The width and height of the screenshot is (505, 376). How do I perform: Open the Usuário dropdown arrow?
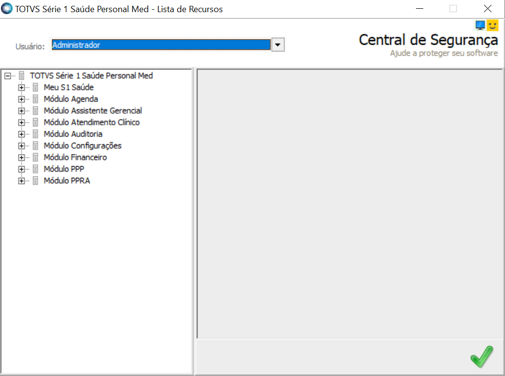pos(278,45)
